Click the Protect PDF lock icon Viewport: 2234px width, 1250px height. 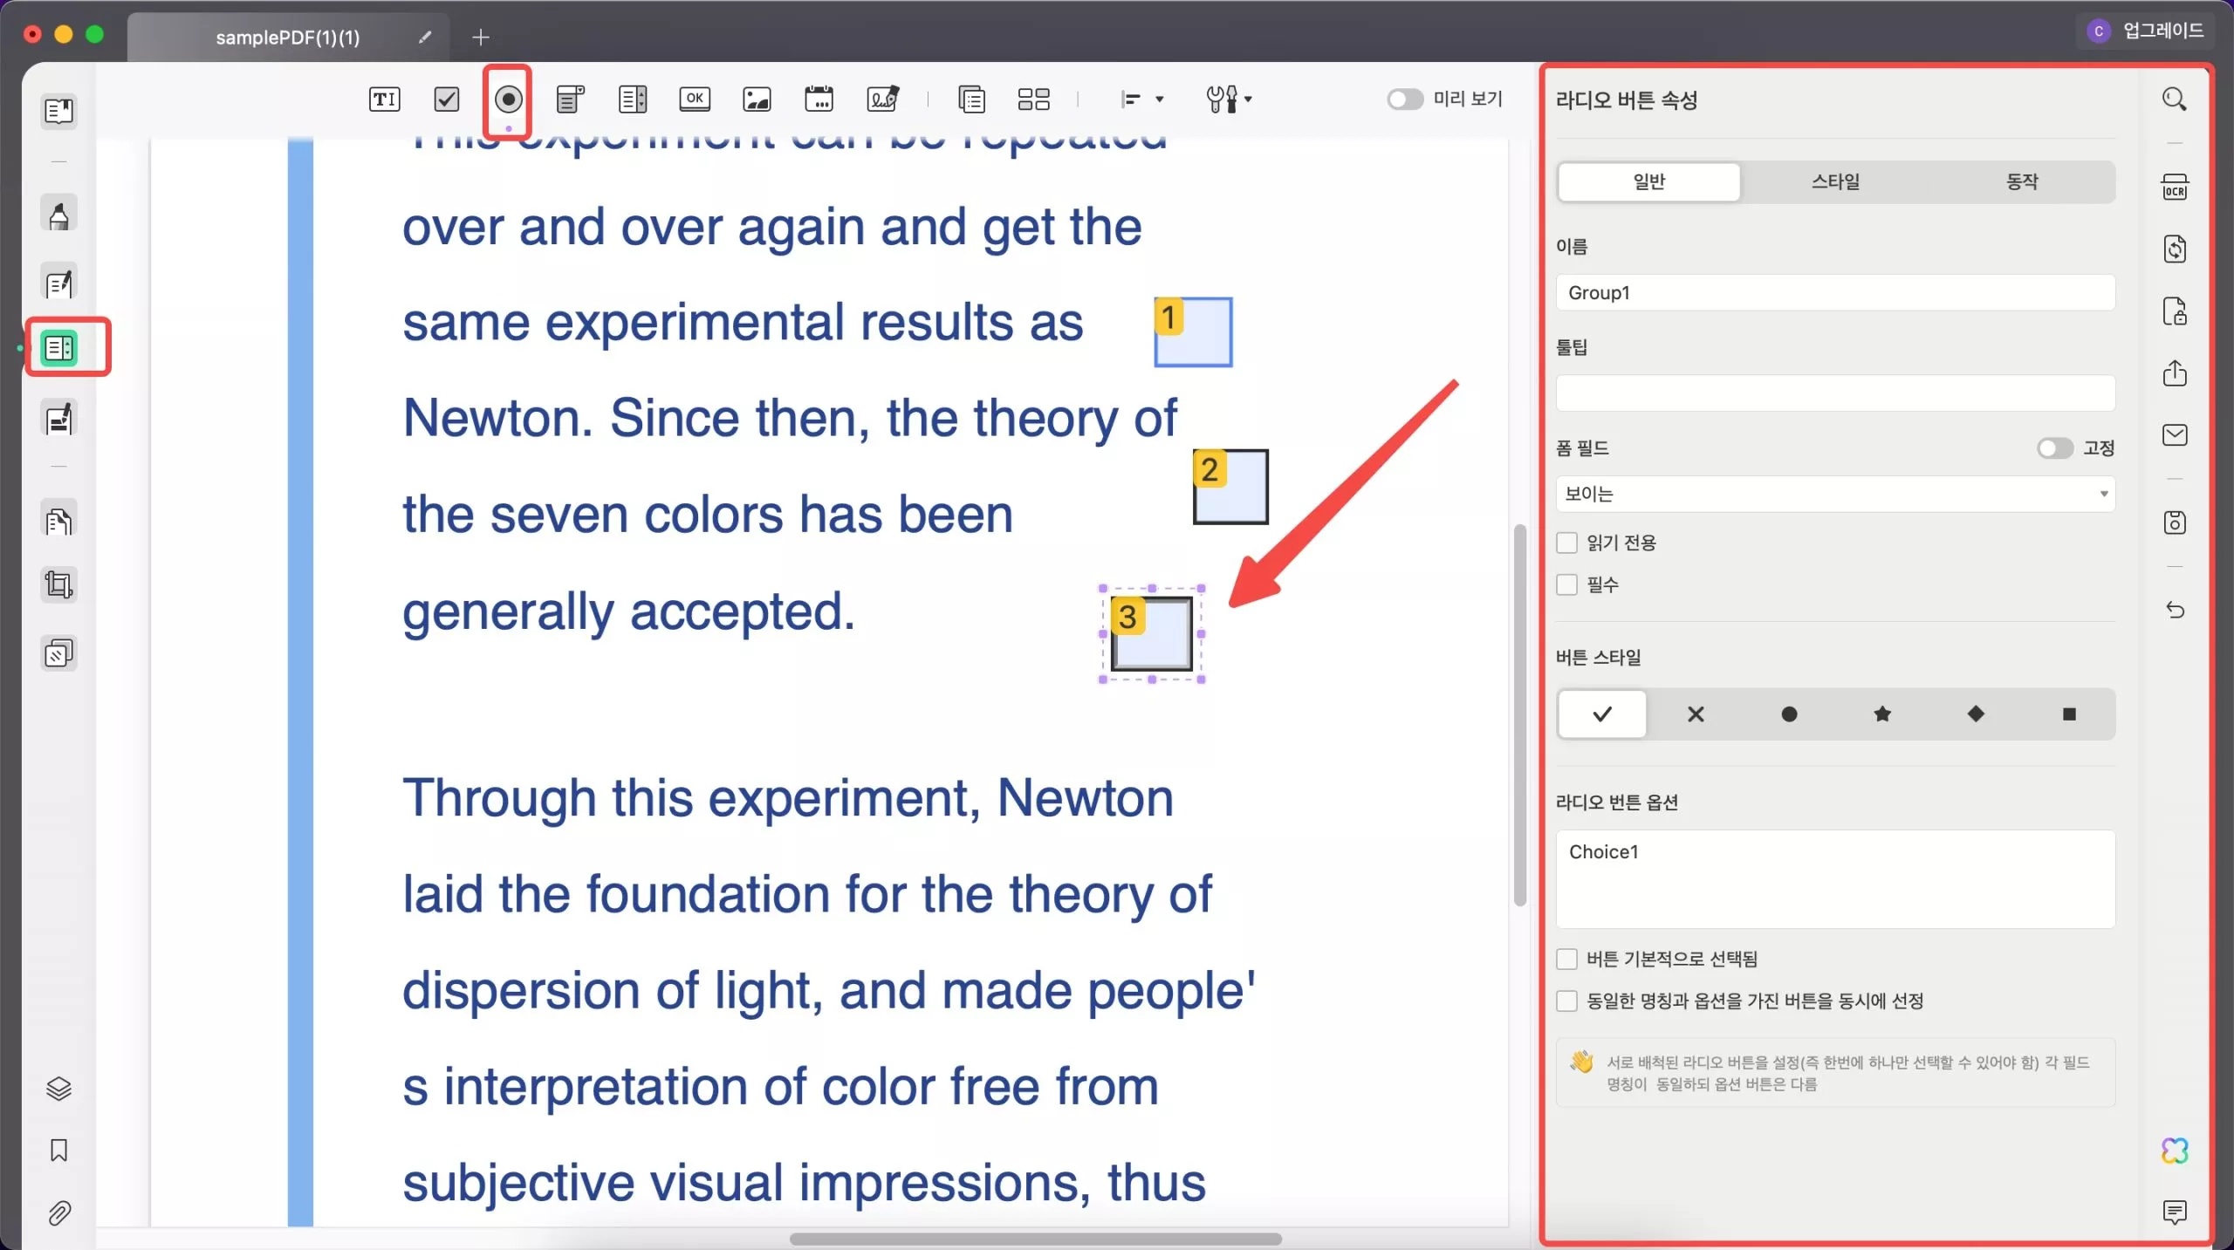pos(2175,311)
